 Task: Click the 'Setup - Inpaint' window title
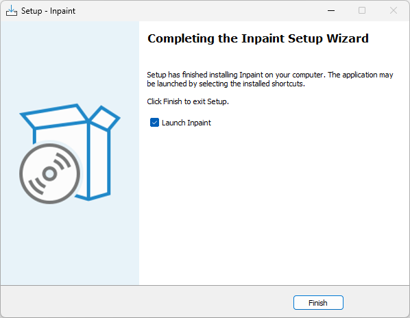click(48, 11)
